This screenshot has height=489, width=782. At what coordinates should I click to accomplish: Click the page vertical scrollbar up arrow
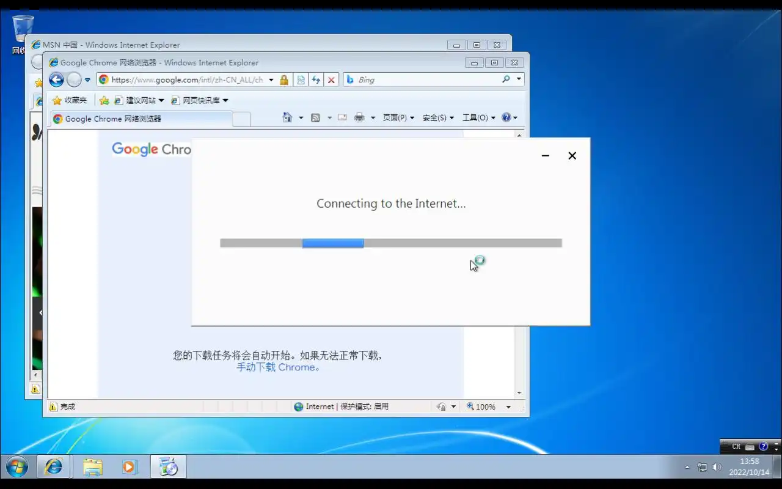[519, 135]
